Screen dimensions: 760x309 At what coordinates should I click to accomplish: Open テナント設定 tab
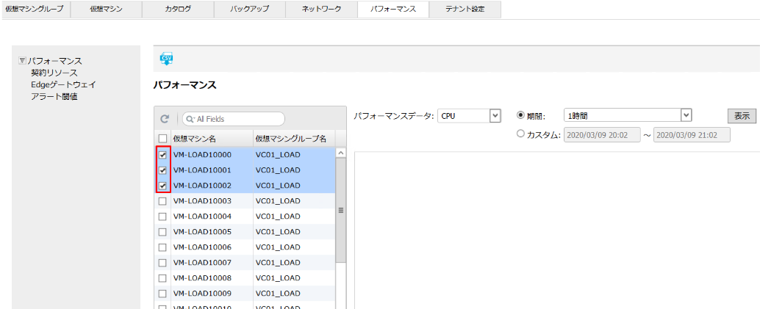pos(465,10)
